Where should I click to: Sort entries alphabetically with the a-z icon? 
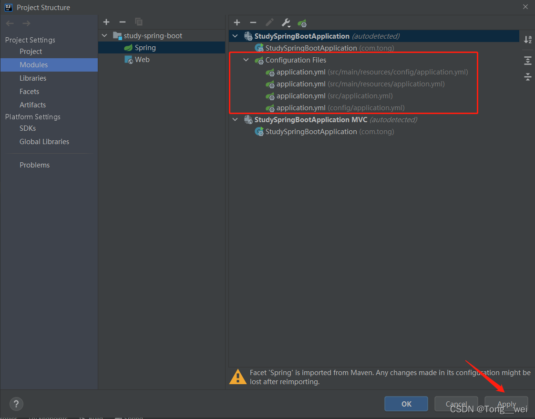pos(528,40)
